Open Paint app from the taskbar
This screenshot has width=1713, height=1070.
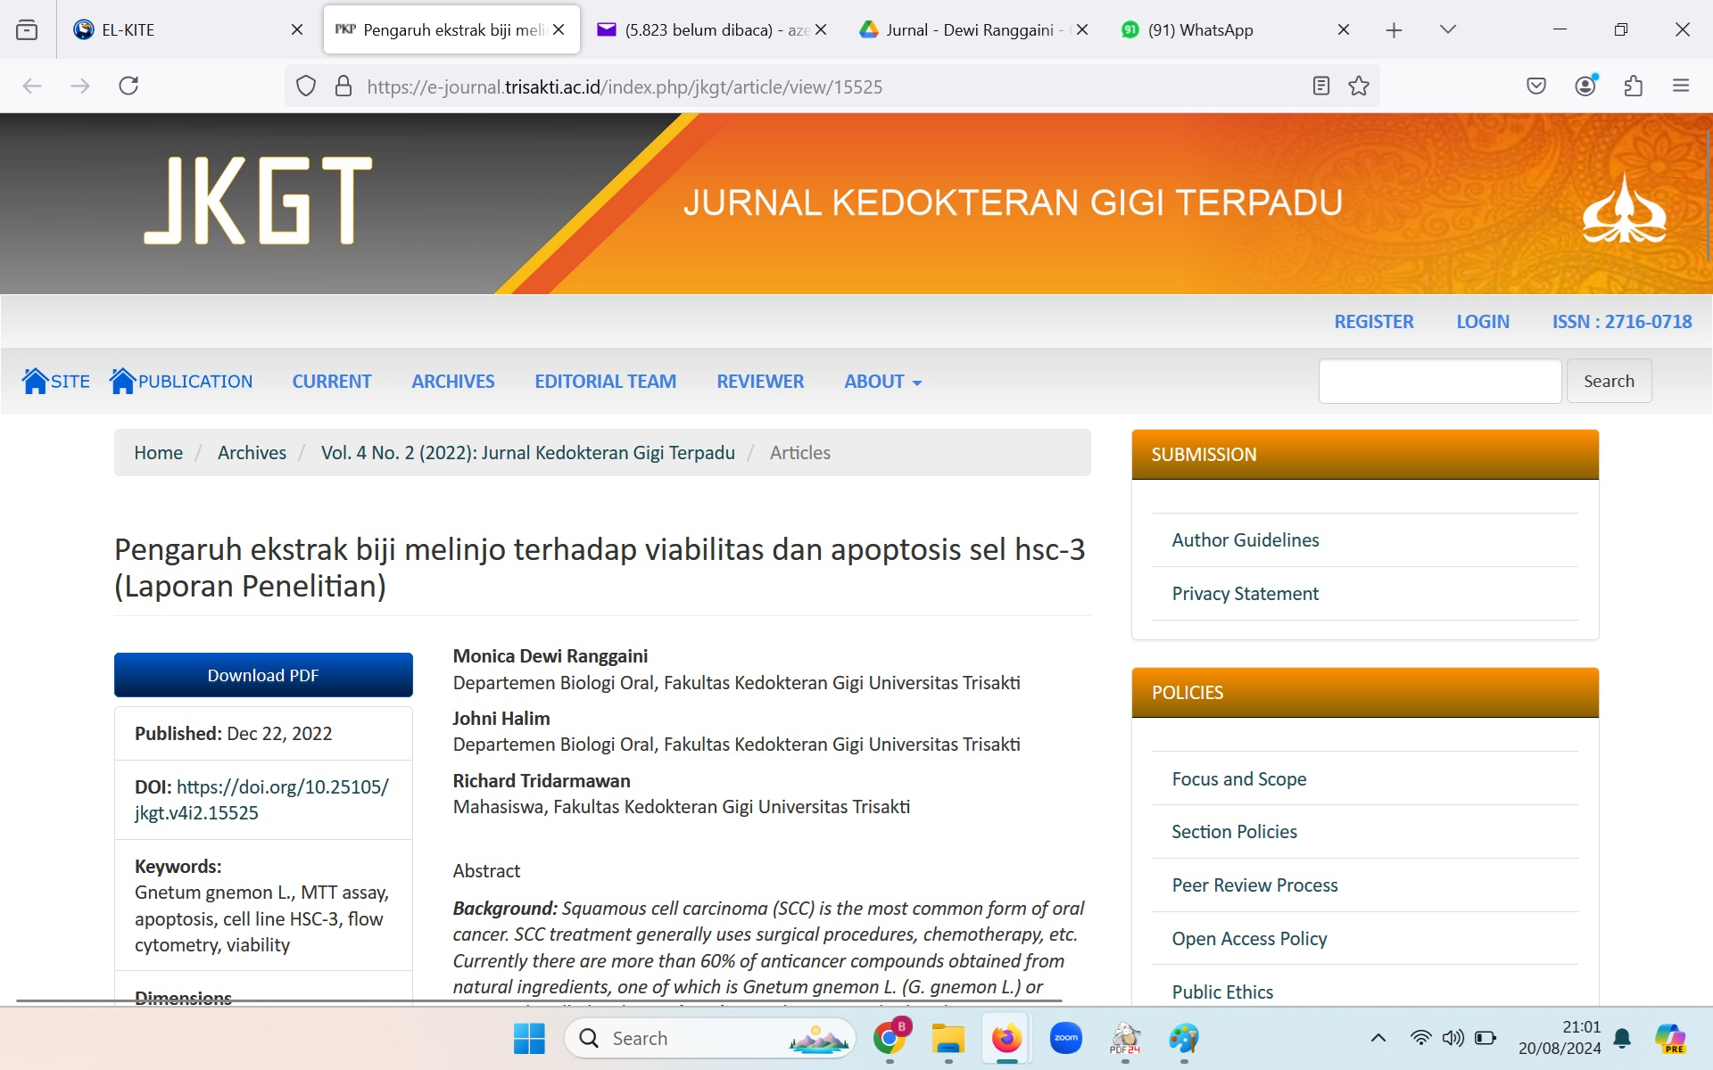click(1184, 1038)
